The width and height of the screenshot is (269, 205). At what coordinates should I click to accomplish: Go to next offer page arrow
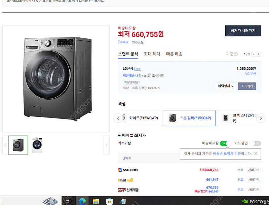coord(259,54)
